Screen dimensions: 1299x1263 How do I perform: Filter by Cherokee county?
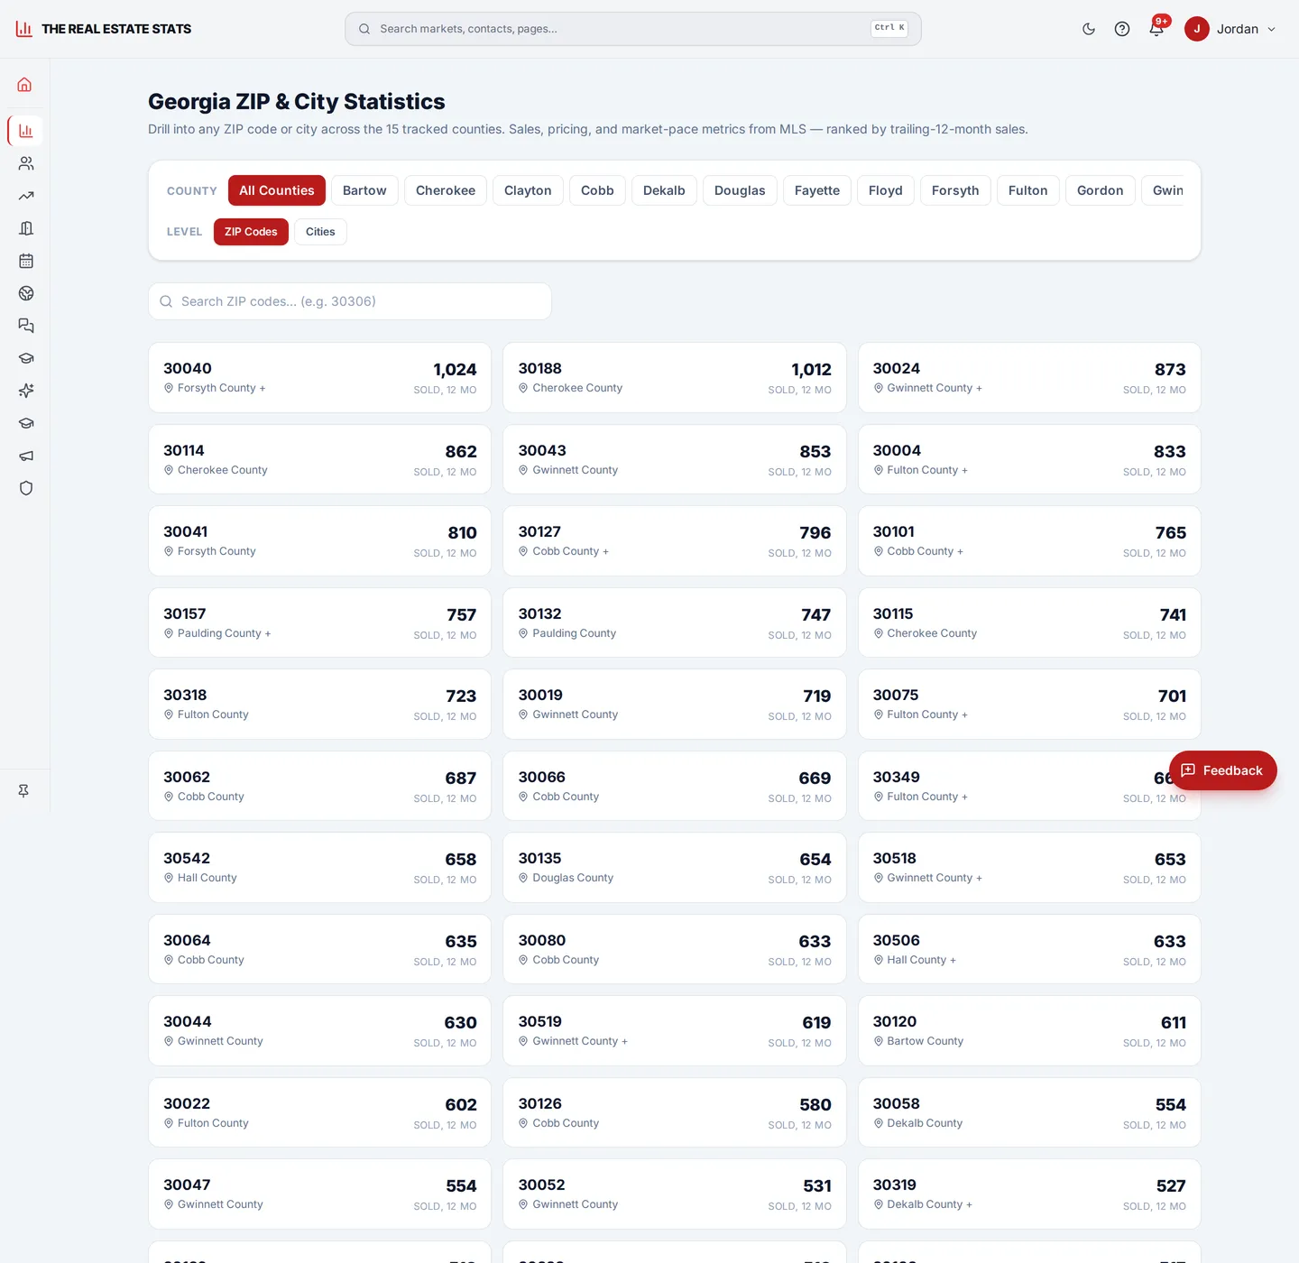click(x=446, y=190)
